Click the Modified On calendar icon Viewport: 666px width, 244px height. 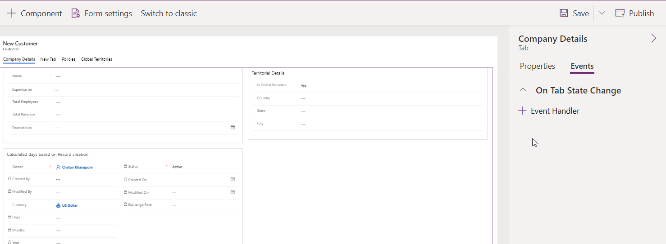tap(233, 192)
